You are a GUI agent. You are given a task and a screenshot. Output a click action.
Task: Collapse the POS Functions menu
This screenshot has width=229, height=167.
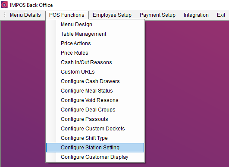[67, 15]
